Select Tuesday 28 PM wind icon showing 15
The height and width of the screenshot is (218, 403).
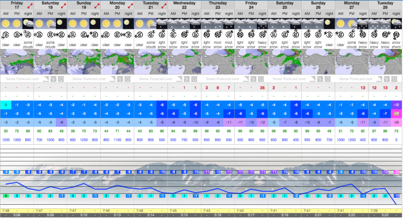[x=385, y=34]
